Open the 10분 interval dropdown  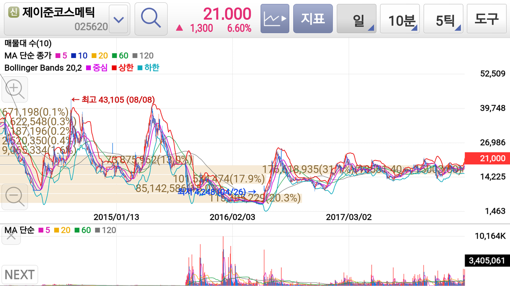(x=400, y=18)
